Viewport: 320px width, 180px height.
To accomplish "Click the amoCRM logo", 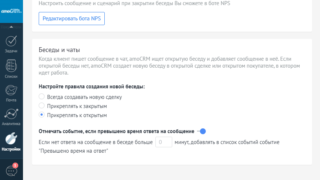I will [x=11, y=11].
